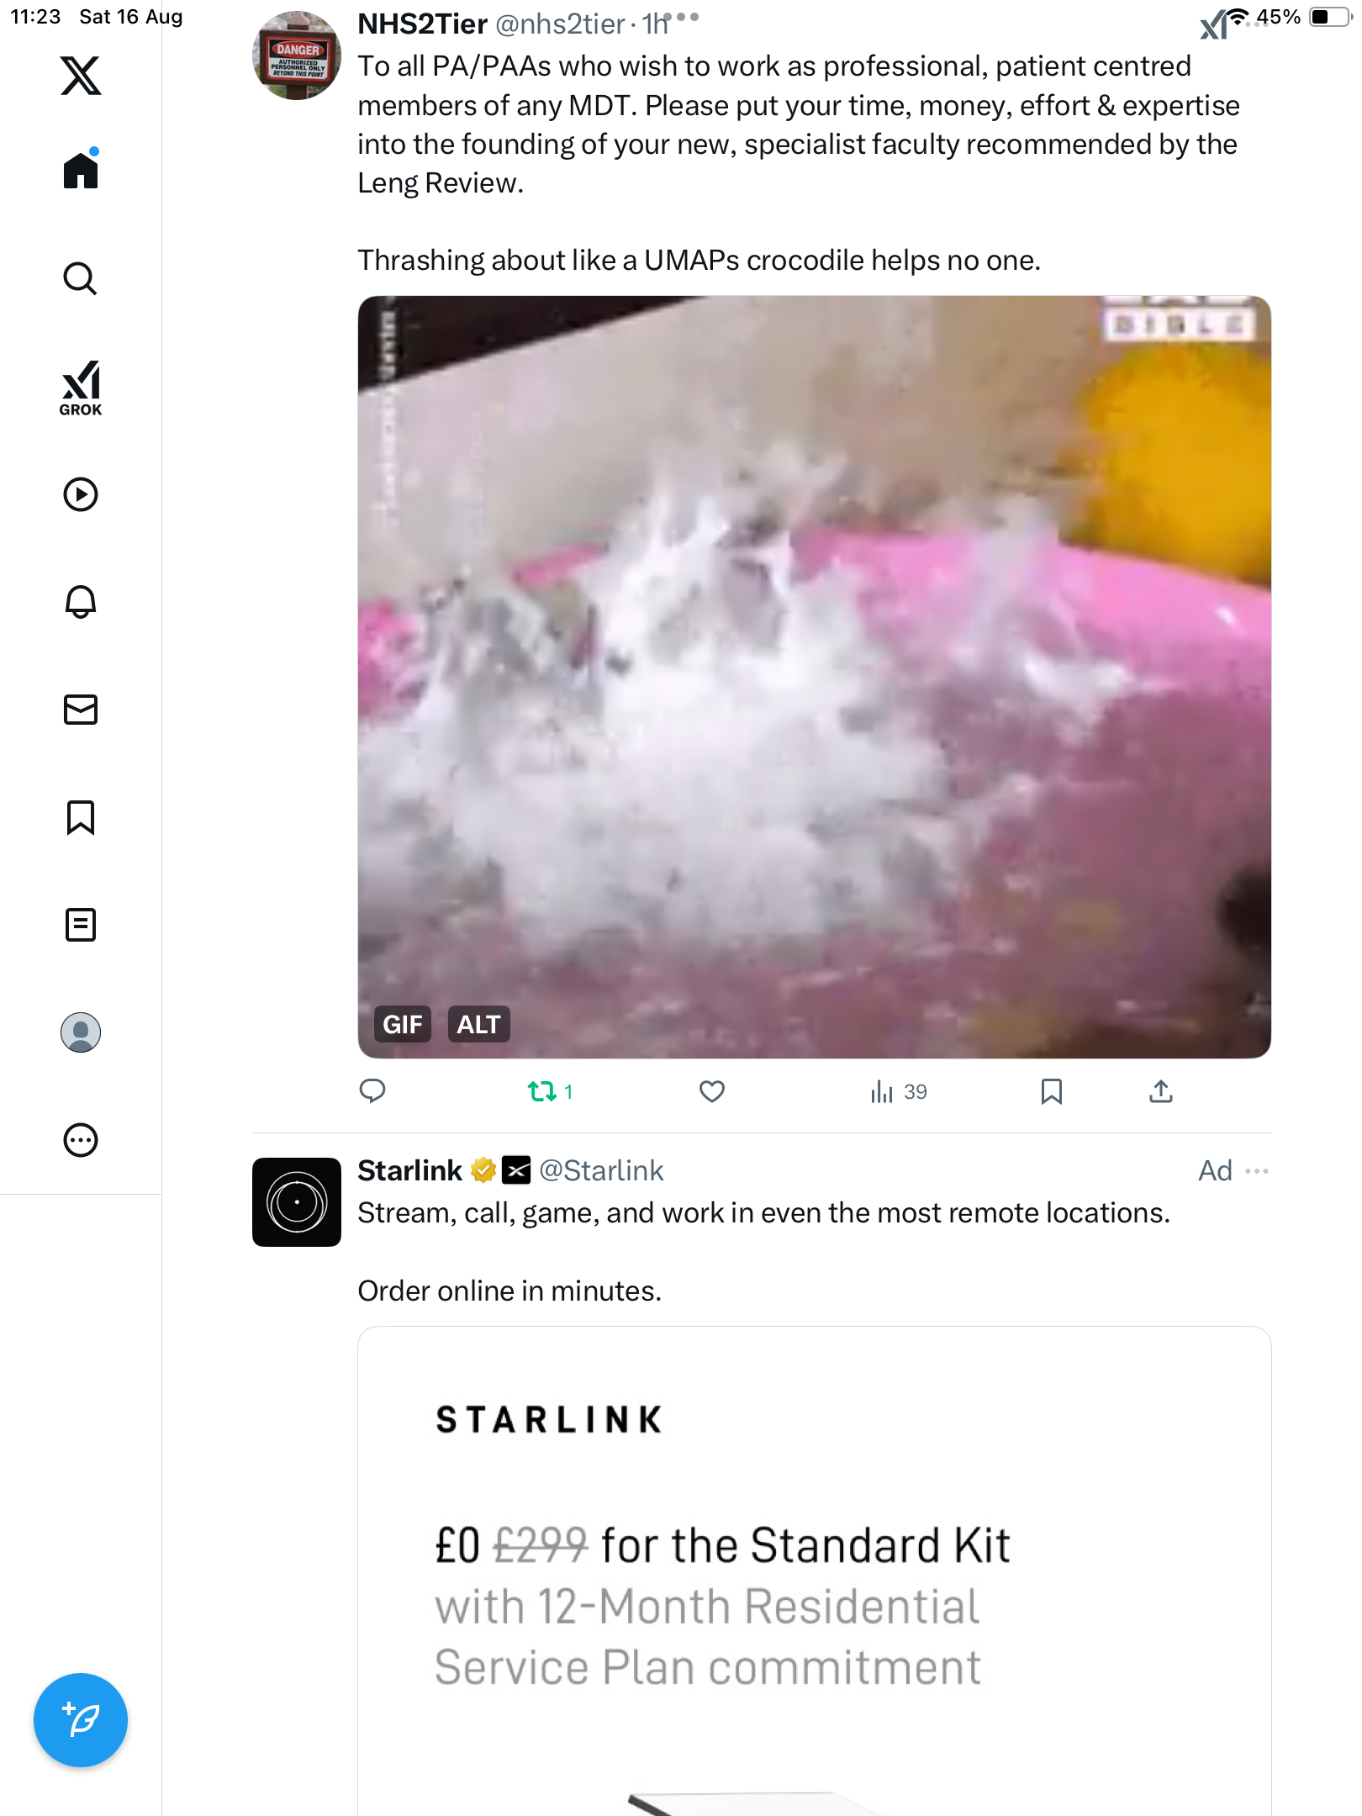Open the Messages envelope icon
Screen dimensions: 1362x1816
pyautogui.click(x=81, y=709)
